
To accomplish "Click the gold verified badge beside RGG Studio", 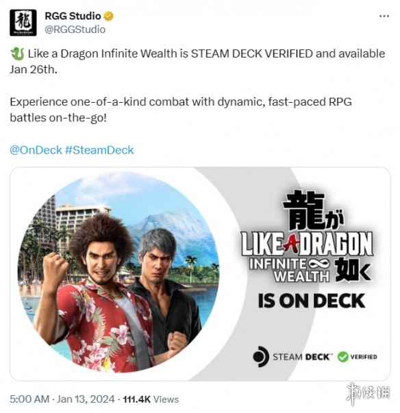I will pos(108,16).
